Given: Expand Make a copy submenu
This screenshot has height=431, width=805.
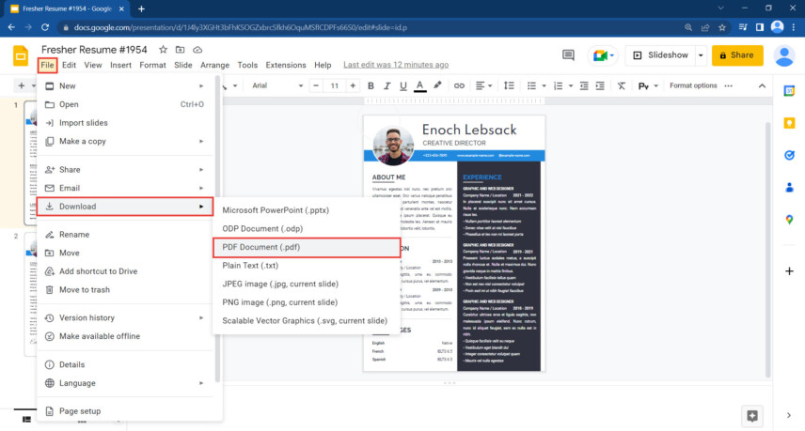Looking at the screenshot, I should 124,142.
